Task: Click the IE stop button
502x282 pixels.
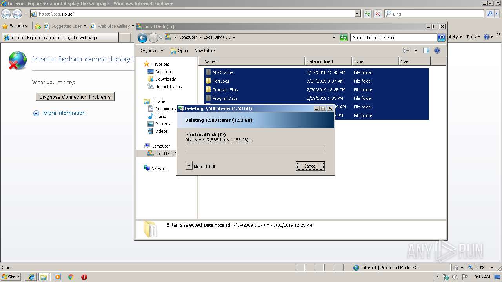Action: pos(378,14)
